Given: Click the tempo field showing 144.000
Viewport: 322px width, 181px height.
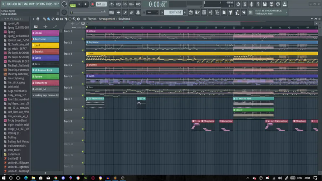Looking at the screenshot, I should tap(101, 4).
